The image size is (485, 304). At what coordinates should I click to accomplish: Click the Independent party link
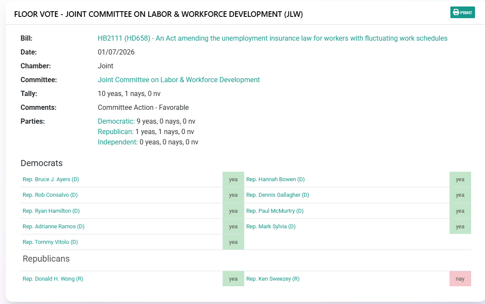(x=117, y=142)
